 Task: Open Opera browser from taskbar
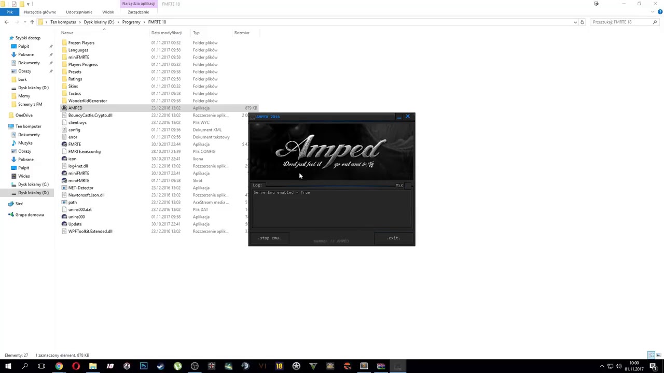(x=76, y=367)
